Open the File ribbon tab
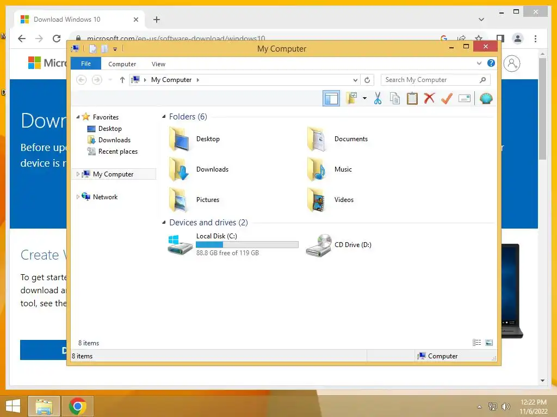Viewport: 557px width, 417px height. pos(86,64)
